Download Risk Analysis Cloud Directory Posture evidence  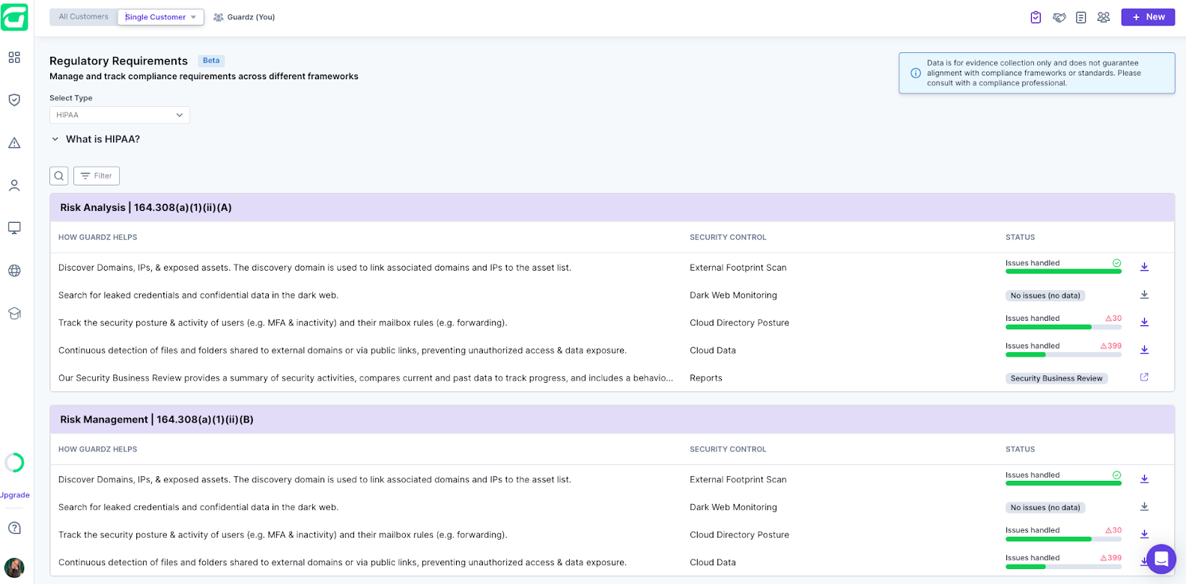coord(1144,322)
